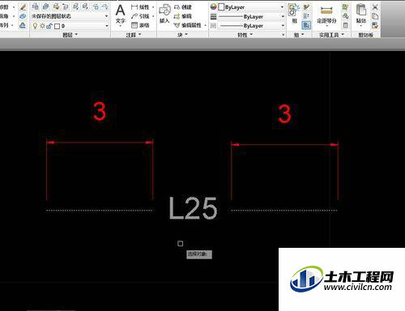Expand the 块 panel title

coord(182,35)
